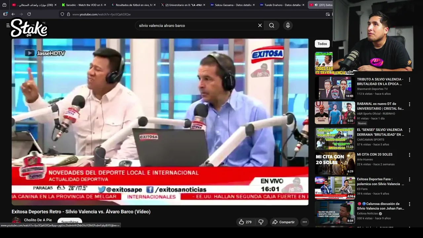Screen dimensions: 423x238
Task: Click A&R Sports Oficial - RUBINHO channel name
Action: click(x=376, y=114)
